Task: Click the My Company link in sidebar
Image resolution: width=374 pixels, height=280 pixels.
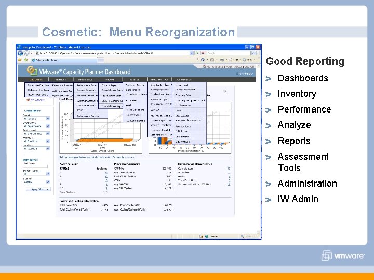Action: point(37,100)
